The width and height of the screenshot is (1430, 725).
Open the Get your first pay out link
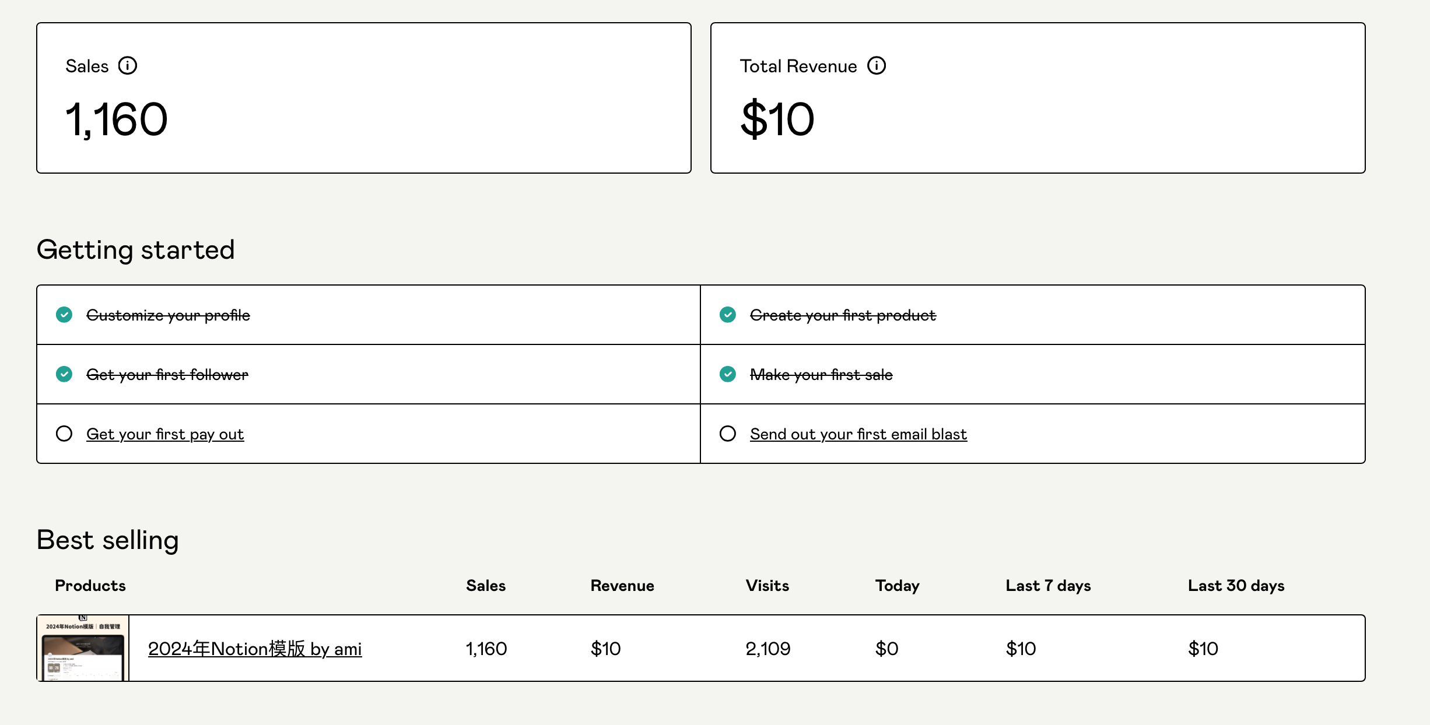pyautogui.click(x=165, y=434)
